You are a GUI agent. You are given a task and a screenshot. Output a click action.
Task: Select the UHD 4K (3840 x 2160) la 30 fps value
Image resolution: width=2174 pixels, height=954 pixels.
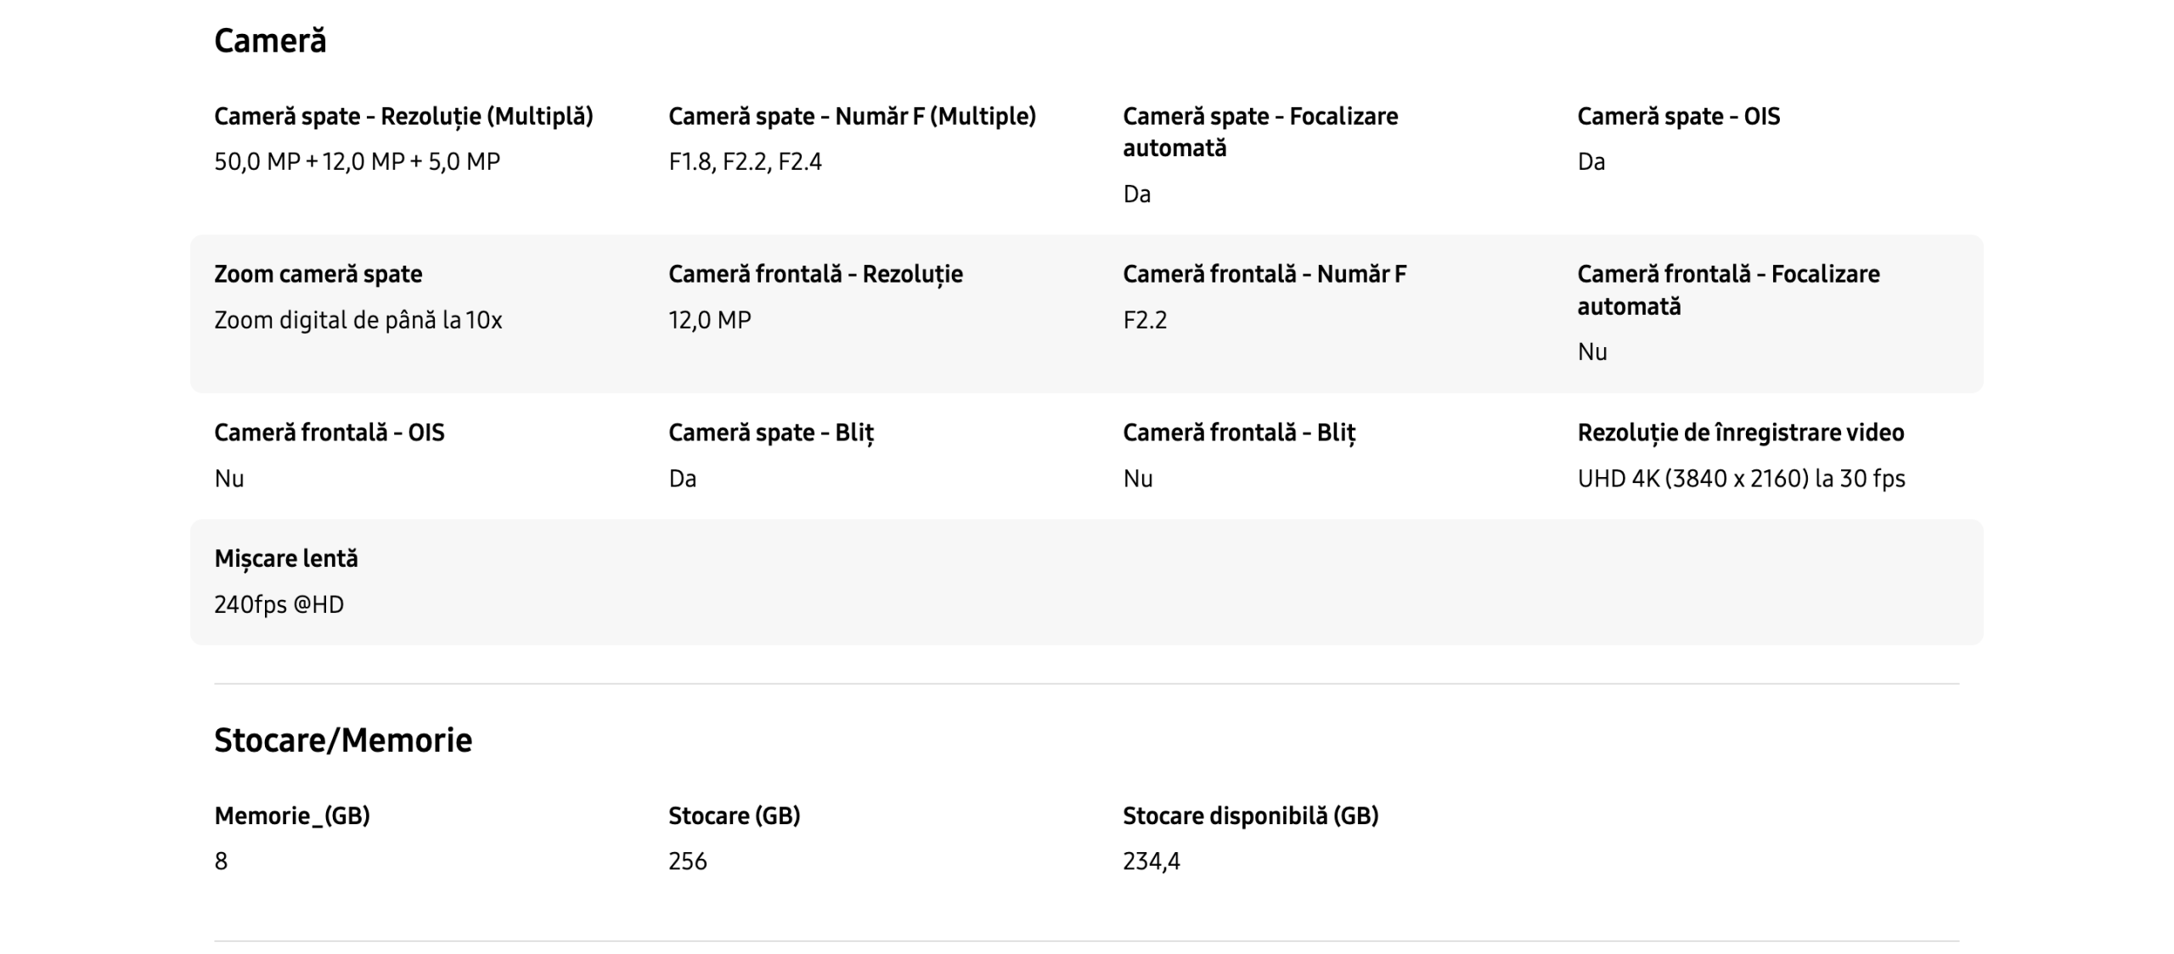pos(1741,479)
